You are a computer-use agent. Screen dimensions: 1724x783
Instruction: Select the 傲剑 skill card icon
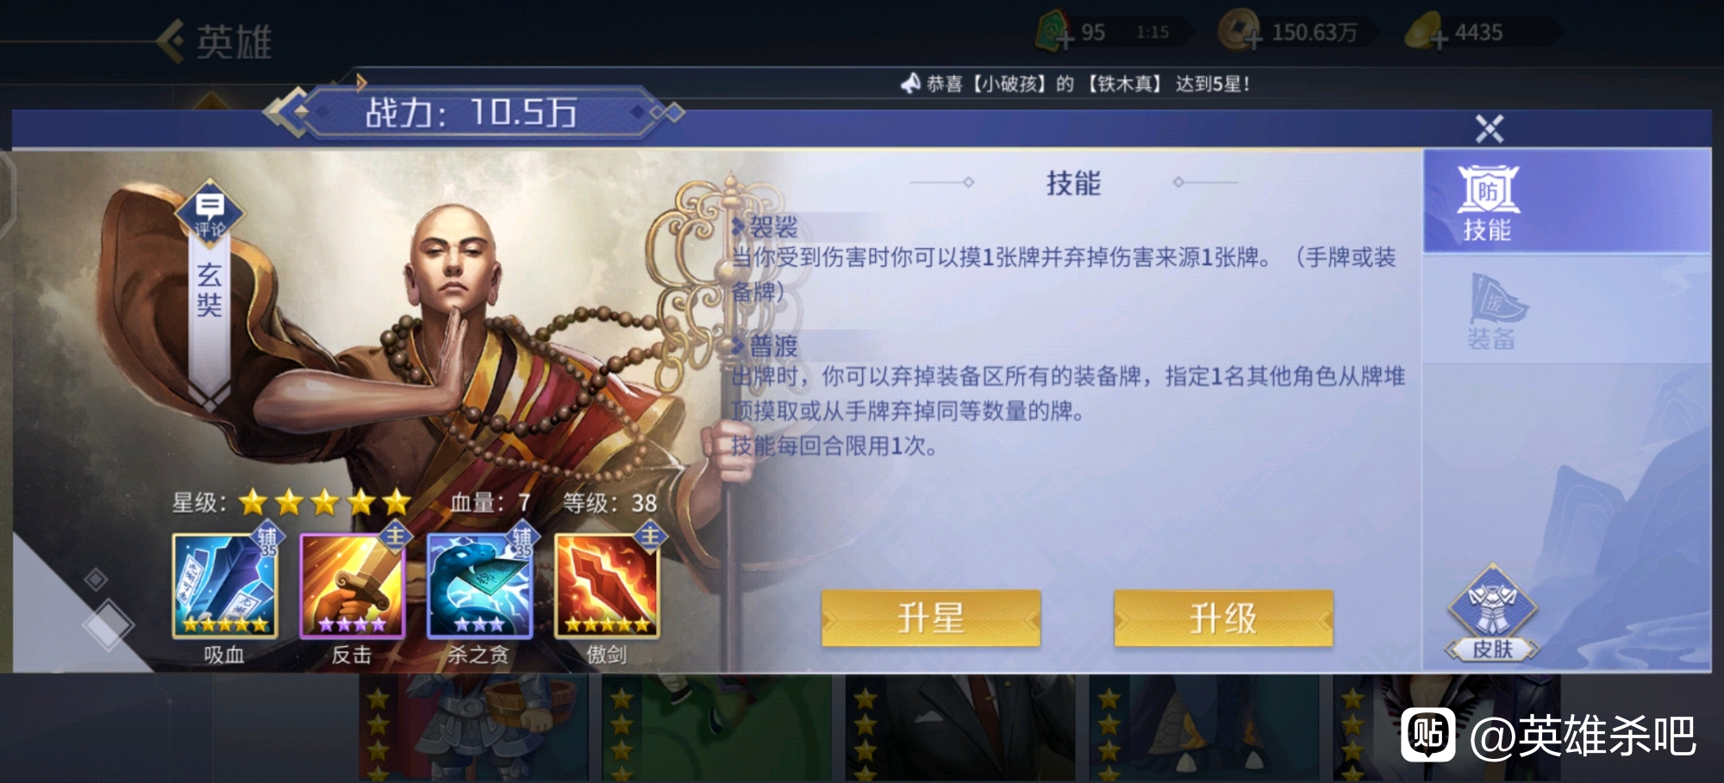coord(607,587)
